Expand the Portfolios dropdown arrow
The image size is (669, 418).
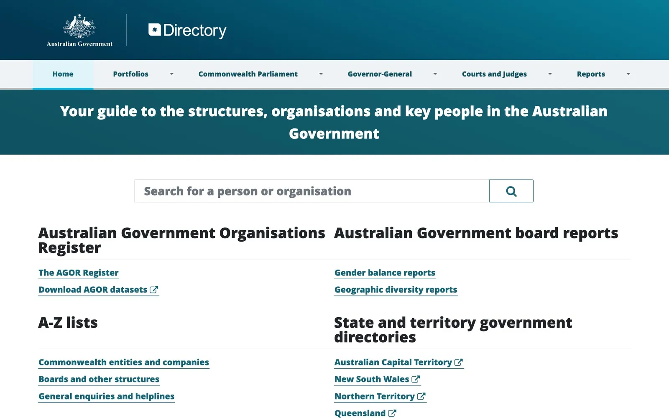171,74
